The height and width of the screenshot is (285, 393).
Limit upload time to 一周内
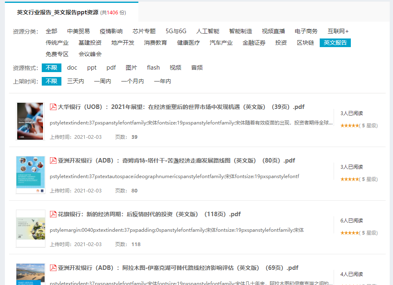pos(102,81)
